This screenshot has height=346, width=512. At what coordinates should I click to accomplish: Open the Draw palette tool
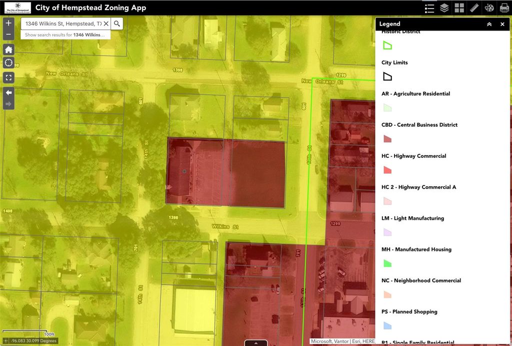[489, 8]
